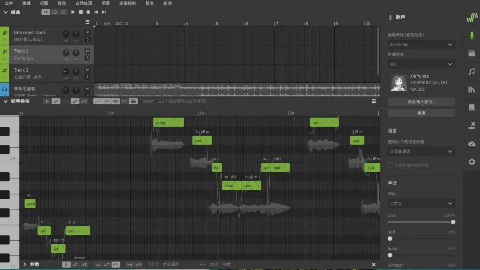480x270 pixels.
Task: Select the 'jiang' note in piano roll
Action: 168,122
